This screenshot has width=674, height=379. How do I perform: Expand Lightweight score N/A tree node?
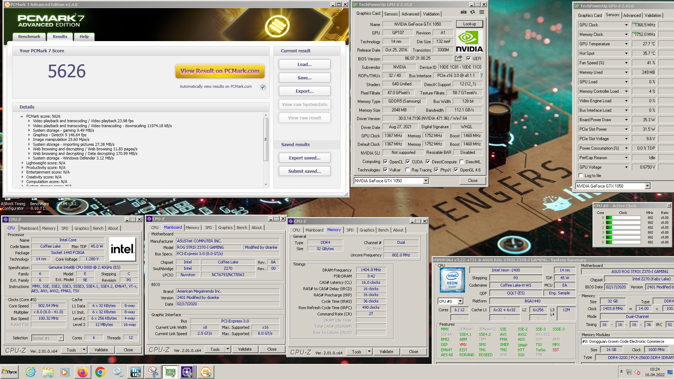22,163
